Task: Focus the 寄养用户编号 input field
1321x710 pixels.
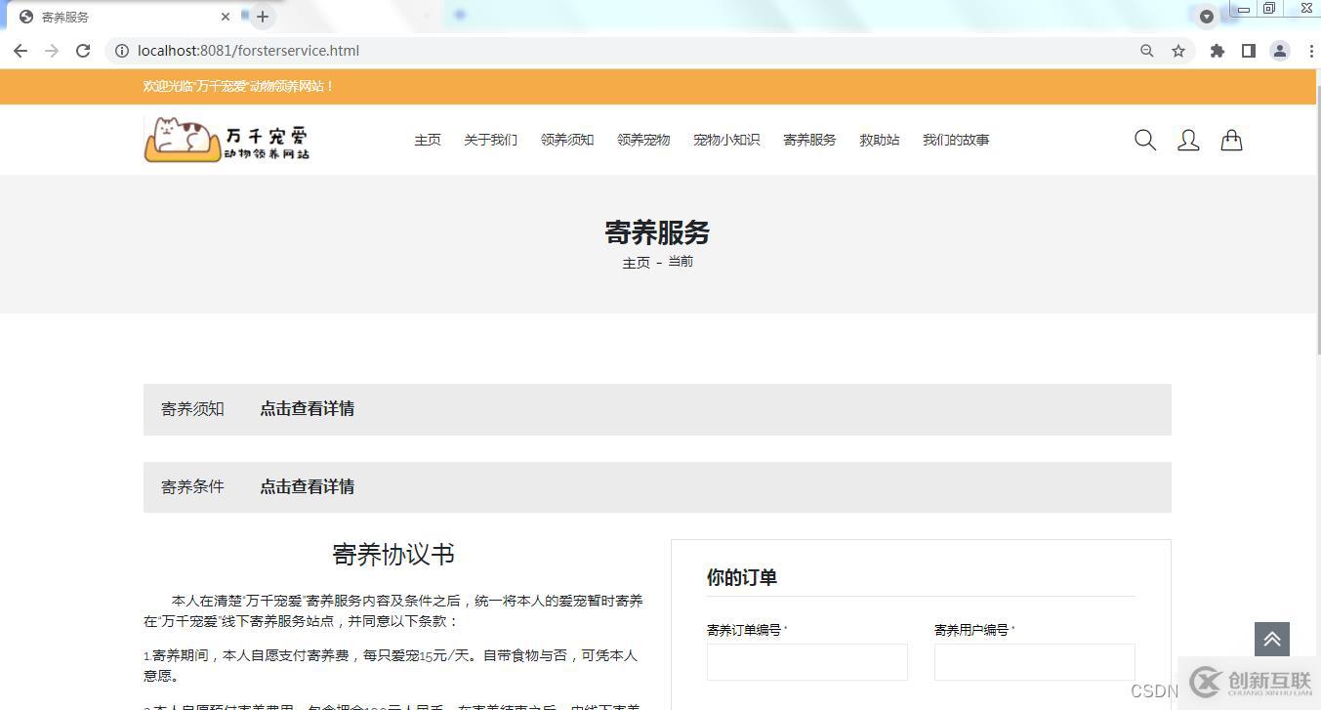Action: click(x=1034, y=662)
